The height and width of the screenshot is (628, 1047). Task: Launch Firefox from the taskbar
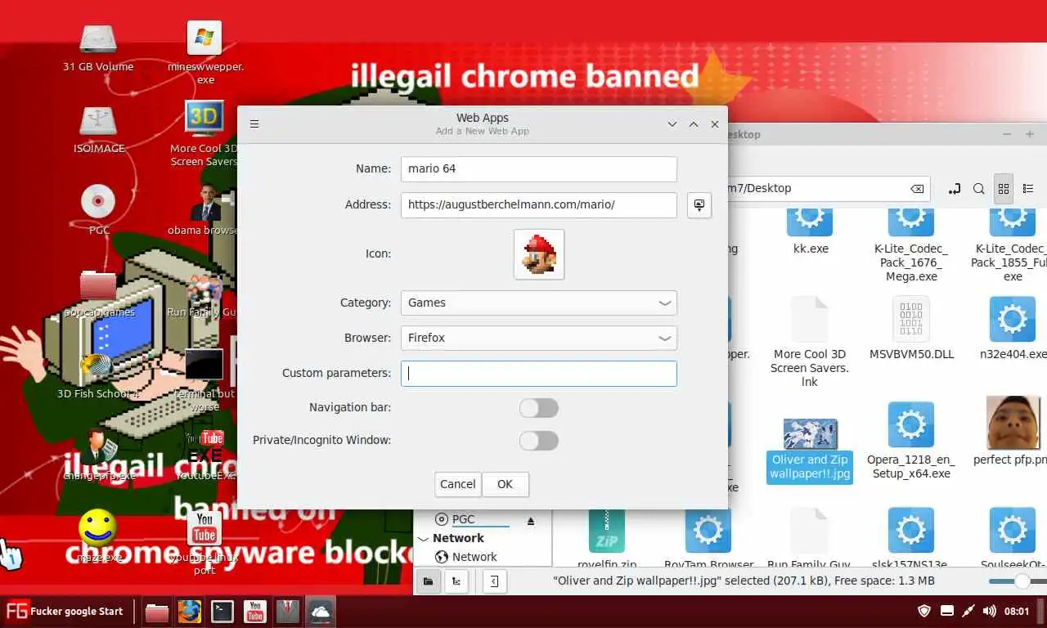[190, 612]
